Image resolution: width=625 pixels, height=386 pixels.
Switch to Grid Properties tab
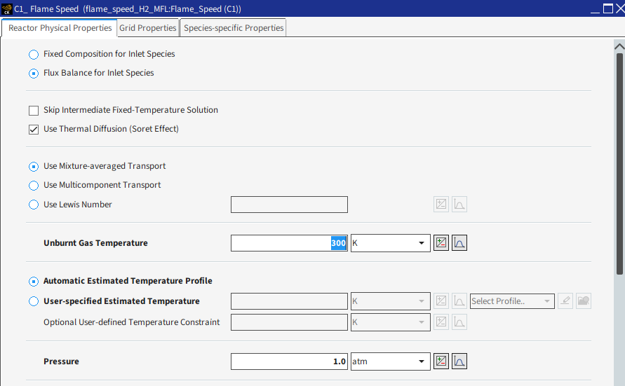tap(147, 28)
